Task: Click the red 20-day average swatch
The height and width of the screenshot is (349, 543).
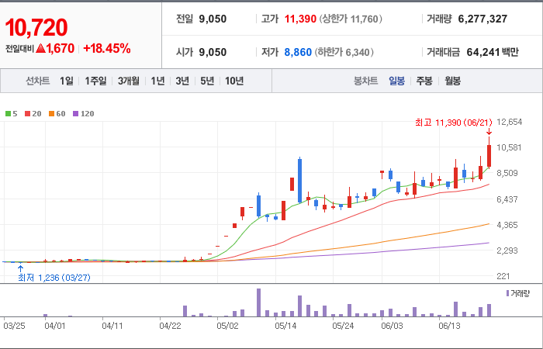Action: coord(27,113)
